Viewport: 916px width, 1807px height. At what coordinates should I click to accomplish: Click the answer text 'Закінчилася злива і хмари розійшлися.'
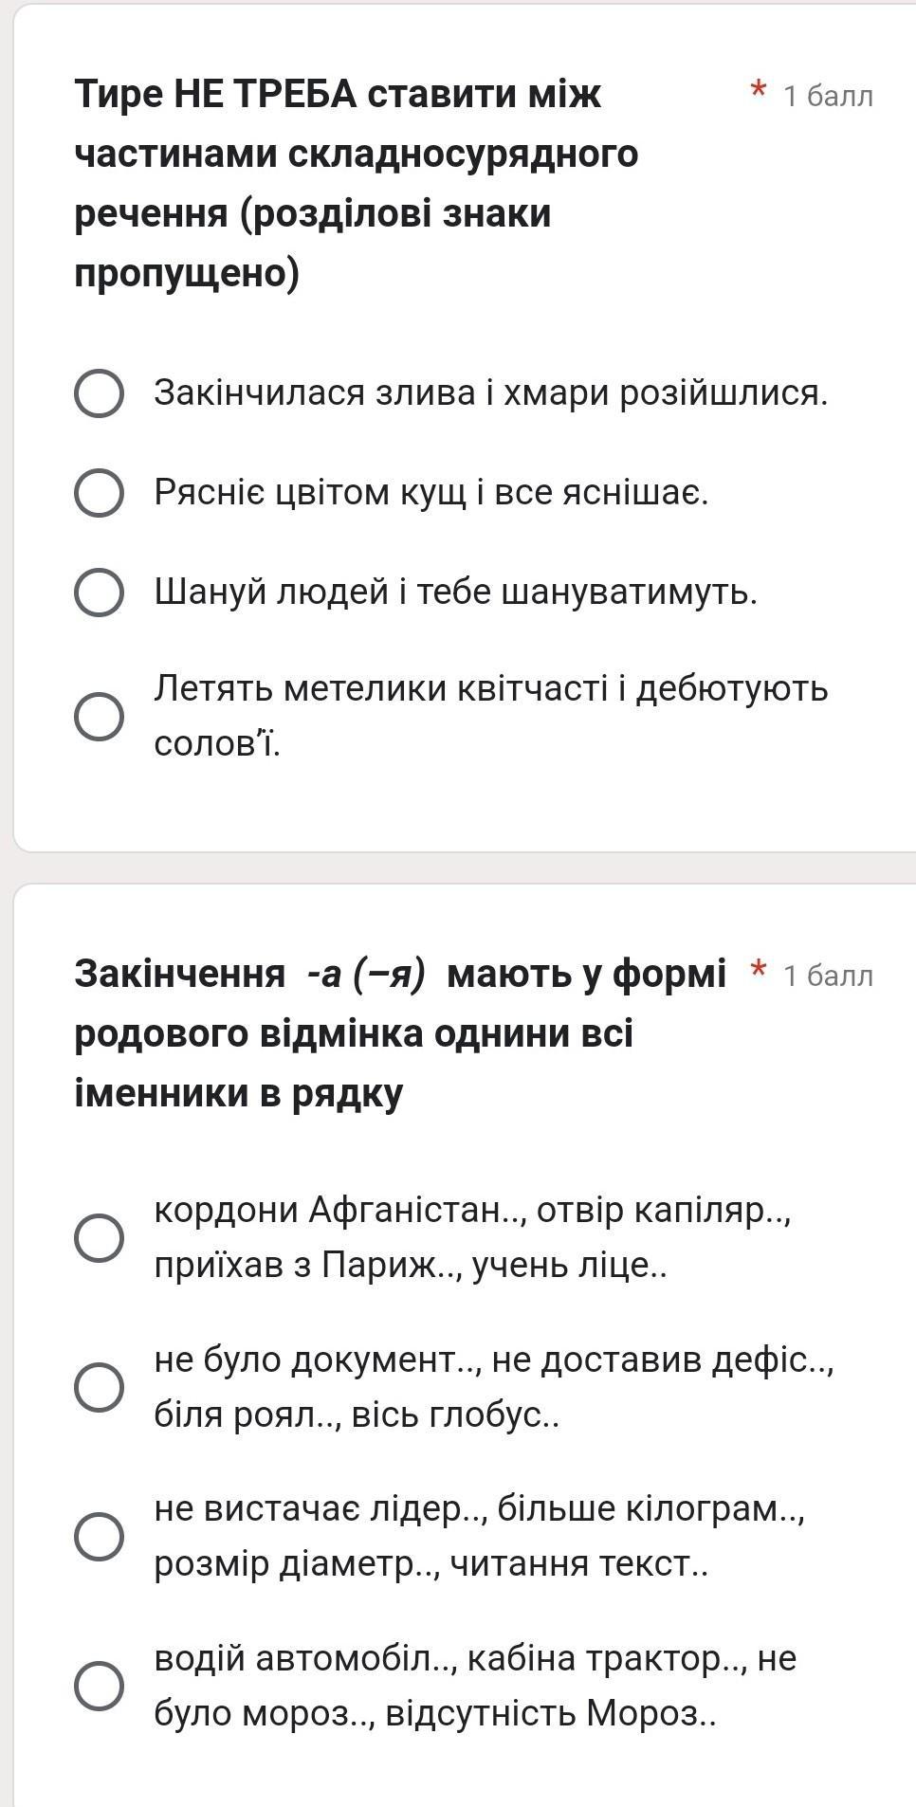[491, 392]
